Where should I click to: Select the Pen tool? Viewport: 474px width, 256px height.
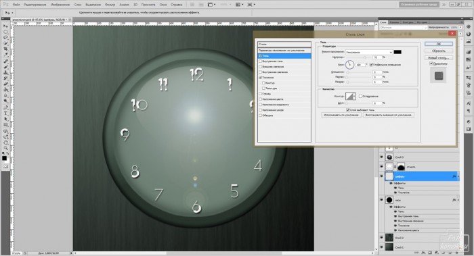(5, 107)
